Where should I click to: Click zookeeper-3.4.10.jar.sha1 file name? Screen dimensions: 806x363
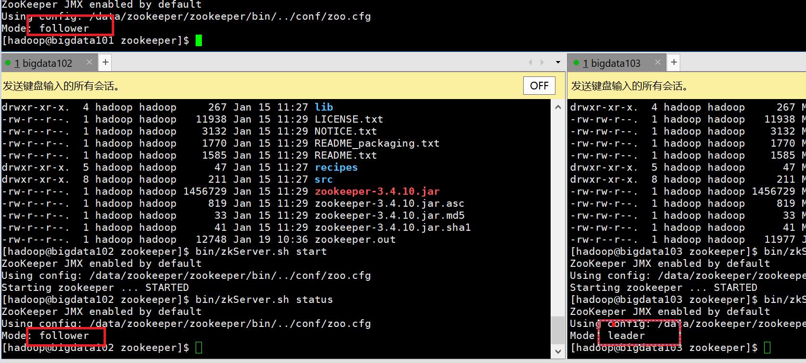click(393, 227)
